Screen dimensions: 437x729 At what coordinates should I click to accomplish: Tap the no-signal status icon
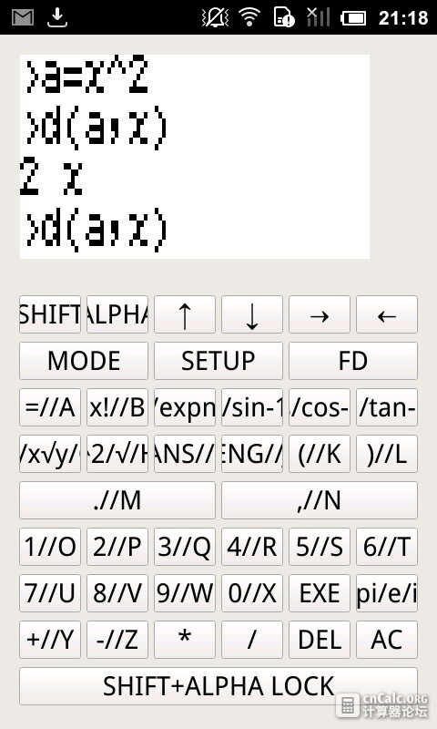(318, 17)
